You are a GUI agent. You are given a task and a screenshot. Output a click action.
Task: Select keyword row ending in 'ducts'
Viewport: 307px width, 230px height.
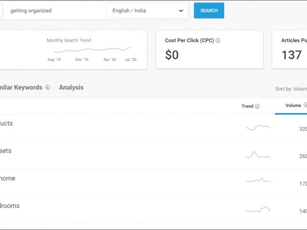pyautogui.click(x=7, y=124)
